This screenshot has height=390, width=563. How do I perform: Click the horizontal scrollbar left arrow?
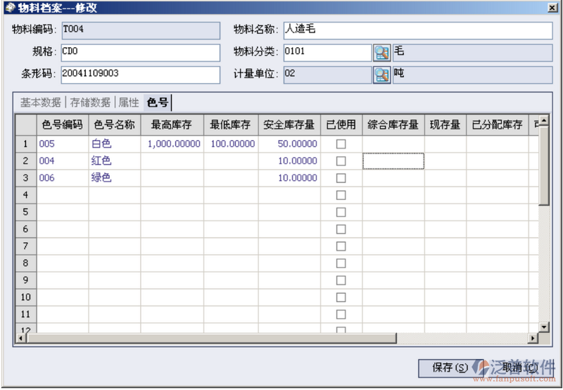(20, 338)
